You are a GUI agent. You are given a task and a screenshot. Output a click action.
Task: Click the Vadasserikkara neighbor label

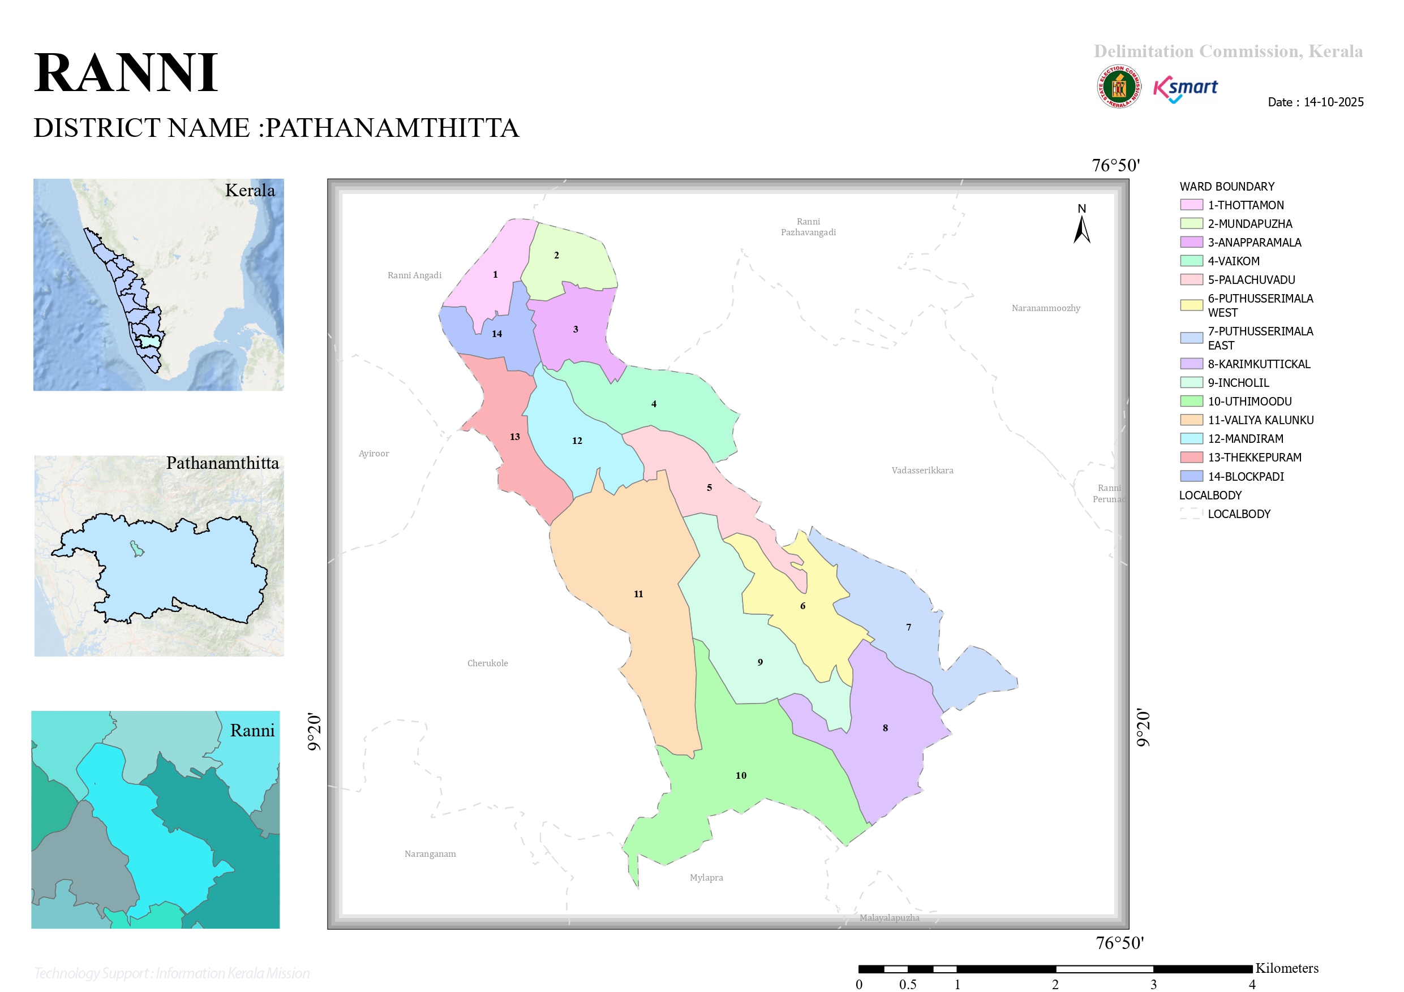point(922,470)
